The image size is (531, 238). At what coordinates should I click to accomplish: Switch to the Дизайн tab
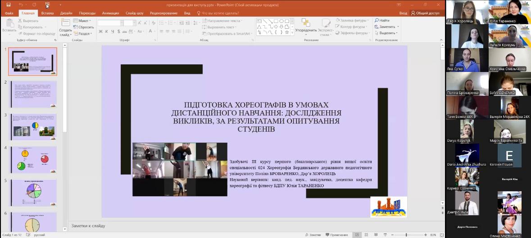tap(66, 13)
